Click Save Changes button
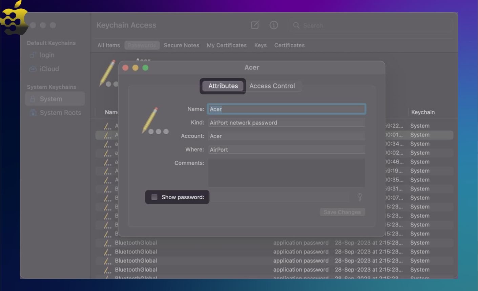This screenshot has height=291, width=478. point(342,212)
